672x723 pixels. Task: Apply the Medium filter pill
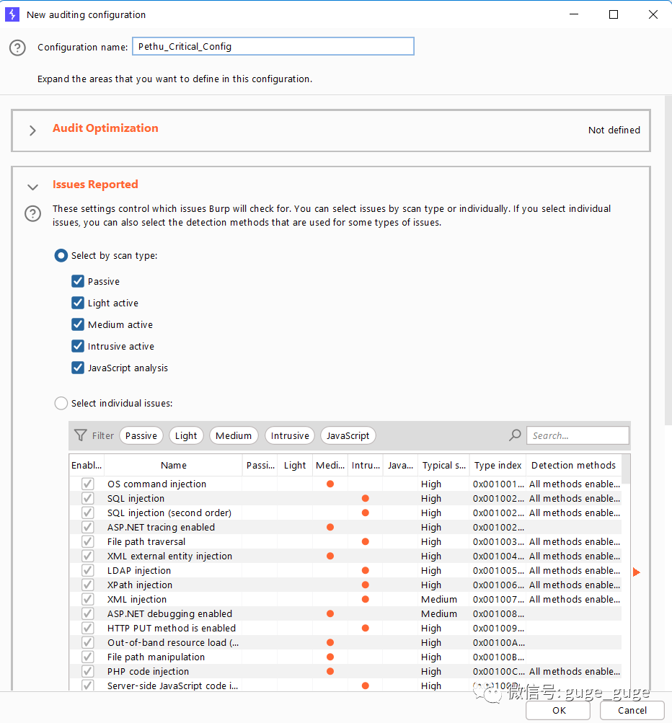tap(234, 435)
